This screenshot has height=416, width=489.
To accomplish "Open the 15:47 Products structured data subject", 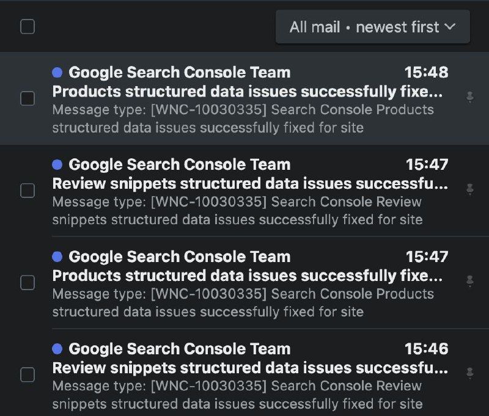I will point(247,276).
